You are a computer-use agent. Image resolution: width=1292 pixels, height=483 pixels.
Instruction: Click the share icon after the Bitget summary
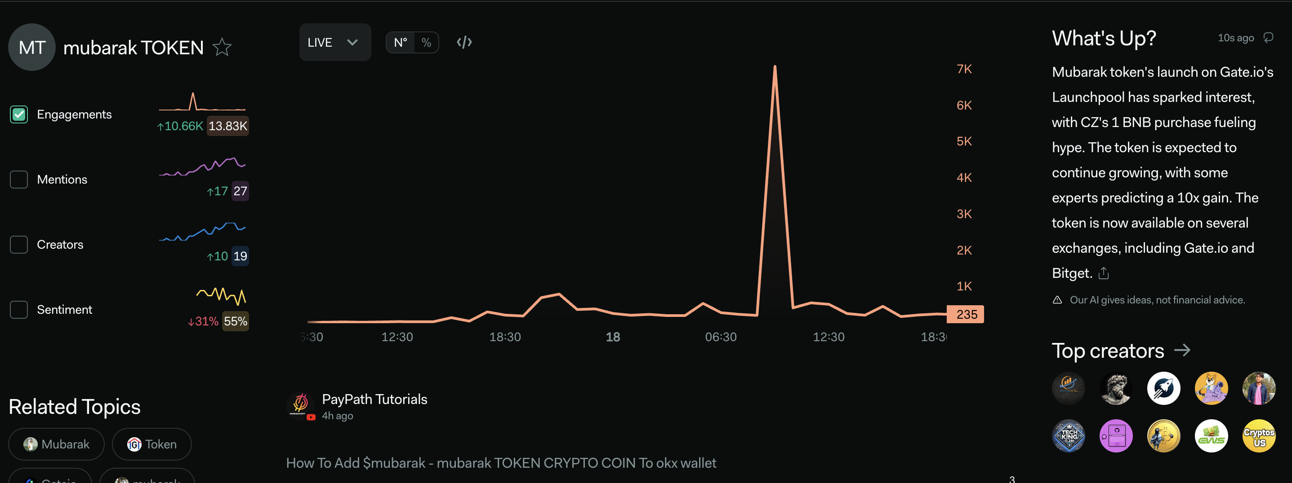pyautogui.click(x=1104, y=273)
